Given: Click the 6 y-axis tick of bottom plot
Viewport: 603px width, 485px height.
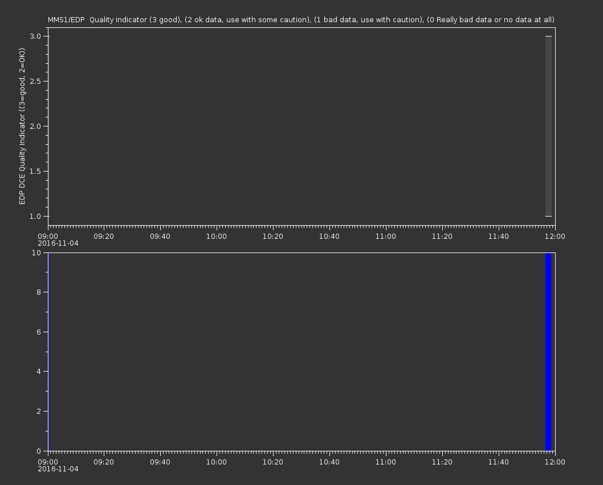Looking at the screenshot, I should [38, 332].
